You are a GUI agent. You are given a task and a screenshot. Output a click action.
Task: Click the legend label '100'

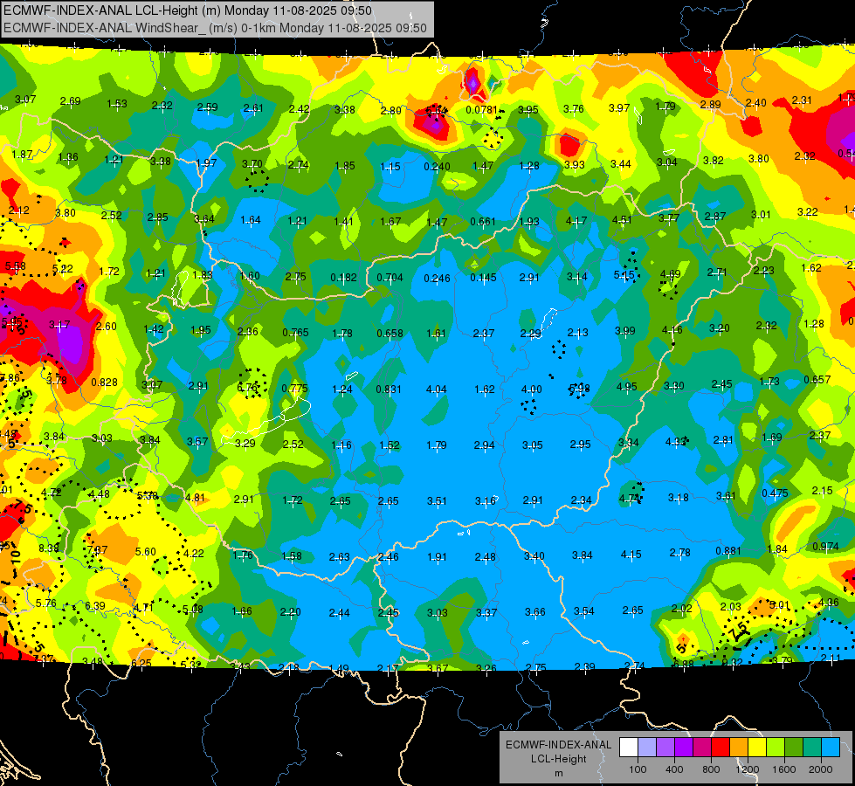coord(638,769)
